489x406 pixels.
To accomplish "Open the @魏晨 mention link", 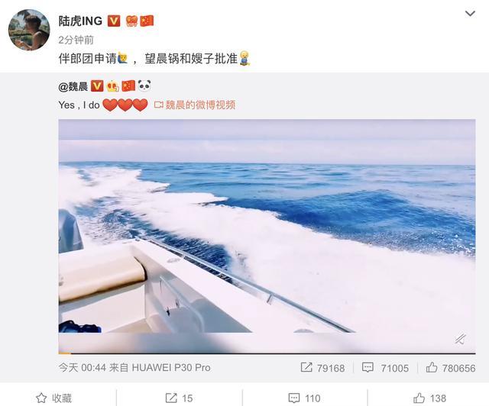I will pos(73,86).
